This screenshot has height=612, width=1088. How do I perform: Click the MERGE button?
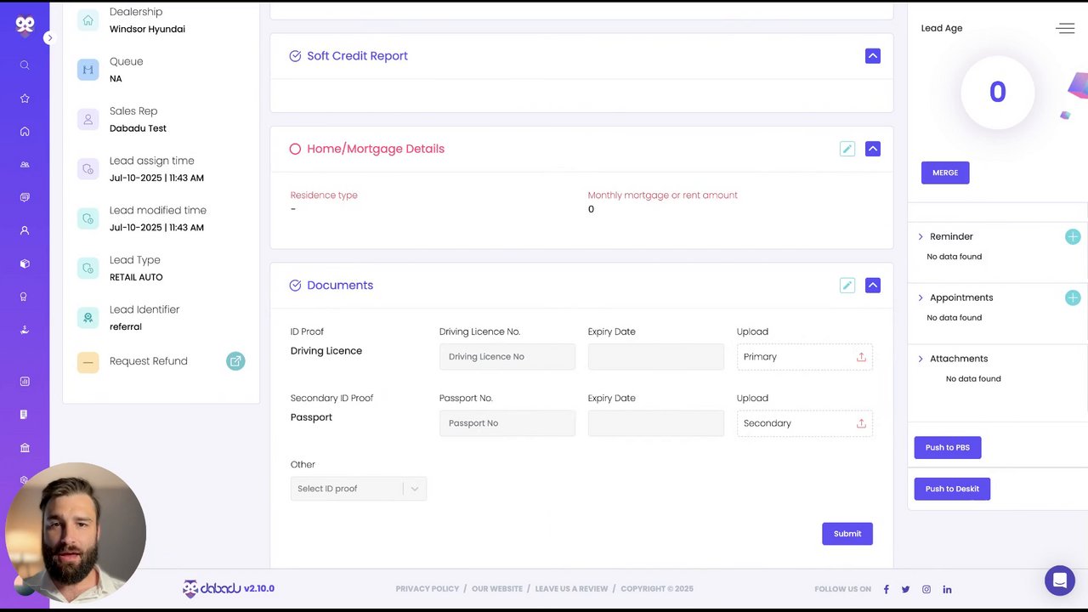point(945,173)
